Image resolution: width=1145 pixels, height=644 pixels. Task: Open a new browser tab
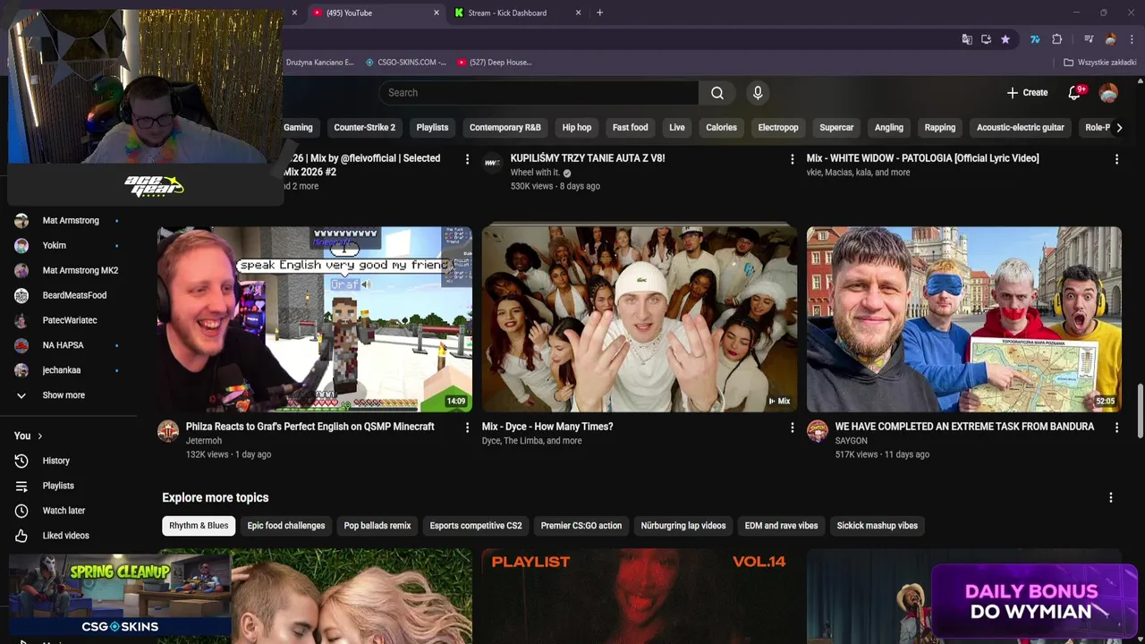(600, 13)
